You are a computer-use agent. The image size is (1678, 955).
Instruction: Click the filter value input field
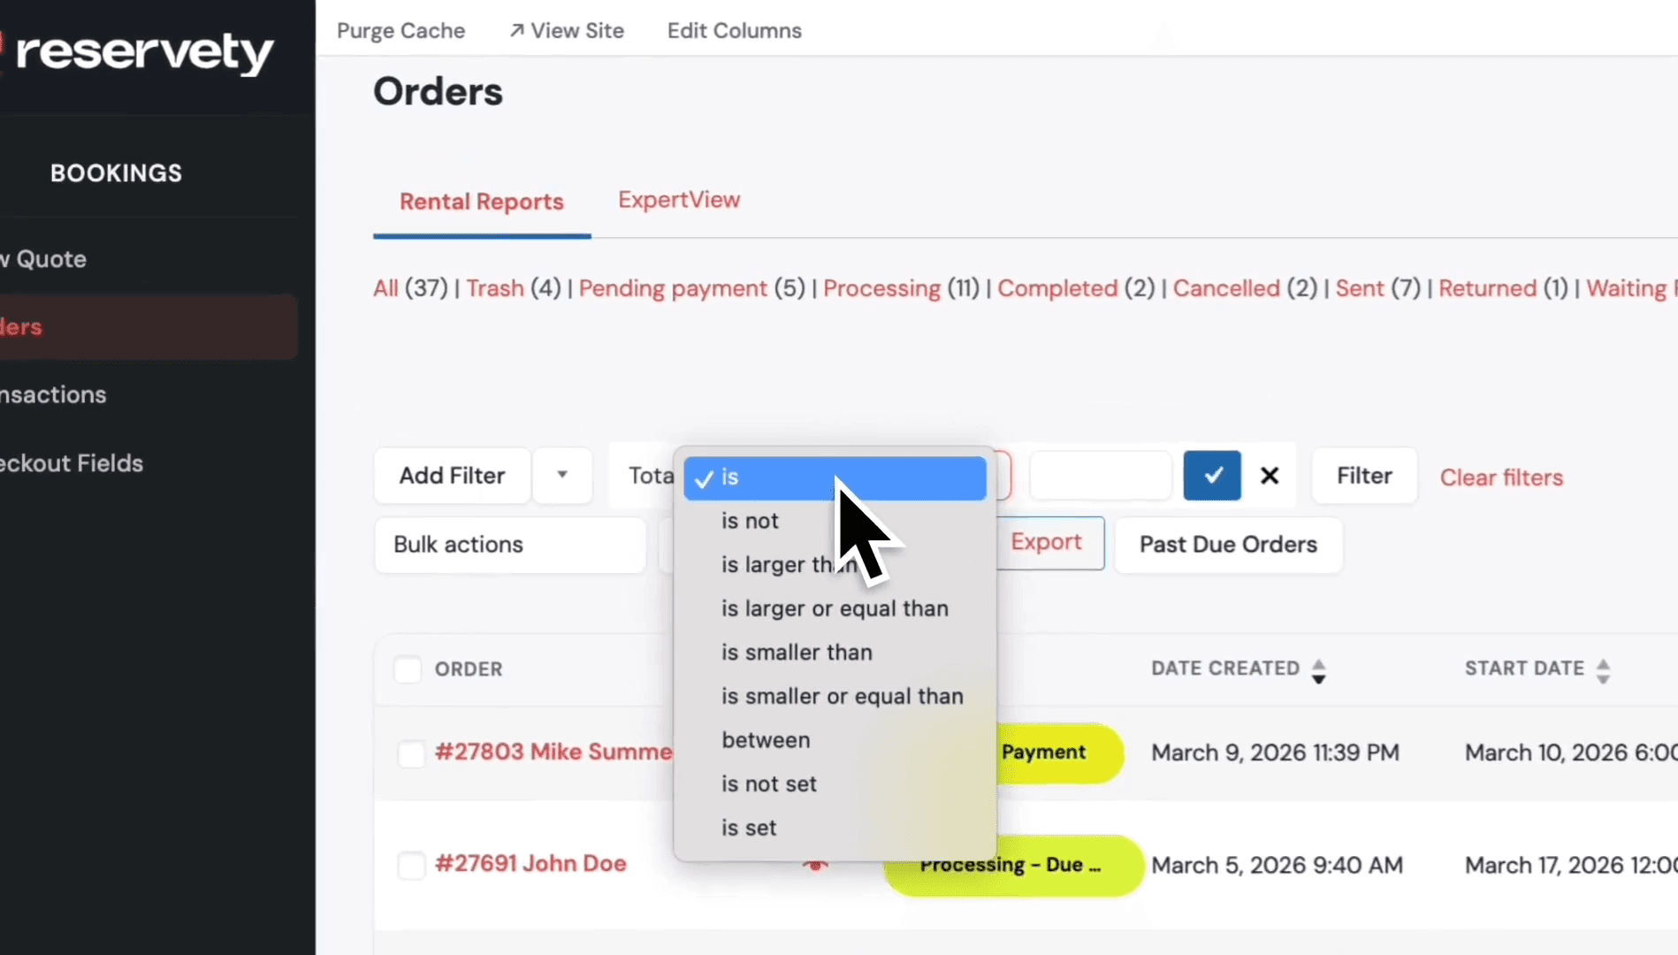[1101, 476]
